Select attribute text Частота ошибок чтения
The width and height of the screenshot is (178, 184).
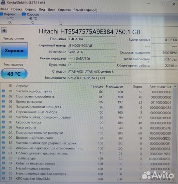coord(34,91)
